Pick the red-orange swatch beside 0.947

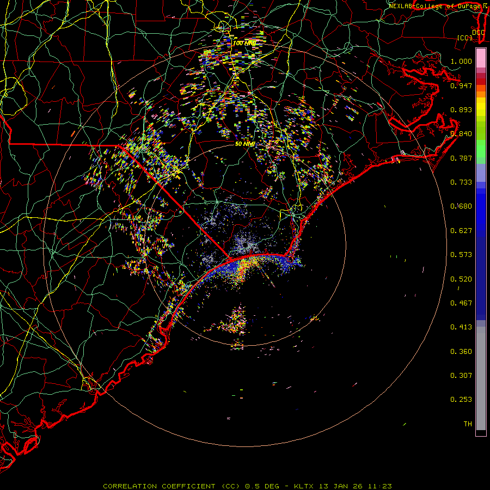(481, 88)
